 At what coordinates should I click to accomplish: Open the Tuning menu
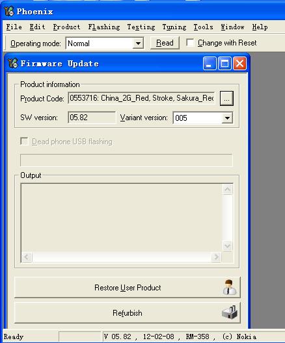point(174,27)
